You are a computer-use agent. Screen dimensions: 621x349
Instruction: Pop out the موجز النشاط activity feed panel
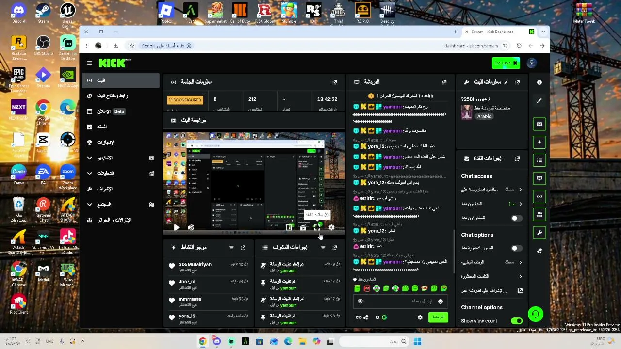tap(243, 248)
